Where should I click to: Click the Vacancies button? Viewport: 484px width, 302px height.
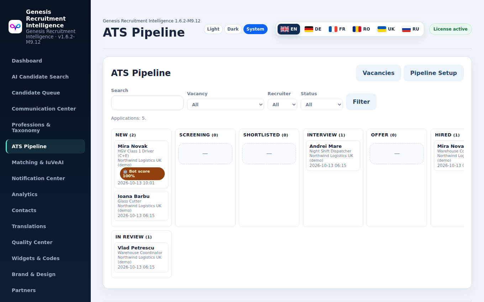[x=378, y=73]
